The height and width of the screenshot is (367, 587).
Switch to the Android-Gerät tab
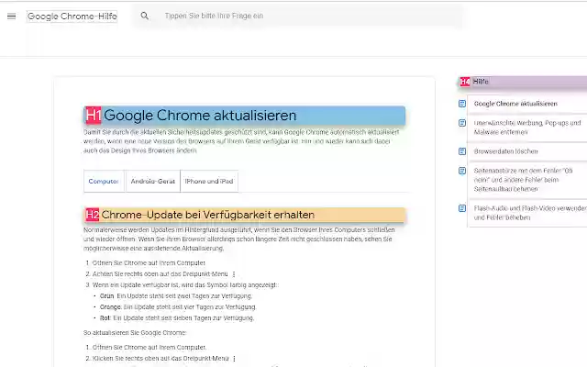click(x=153, y=182)
